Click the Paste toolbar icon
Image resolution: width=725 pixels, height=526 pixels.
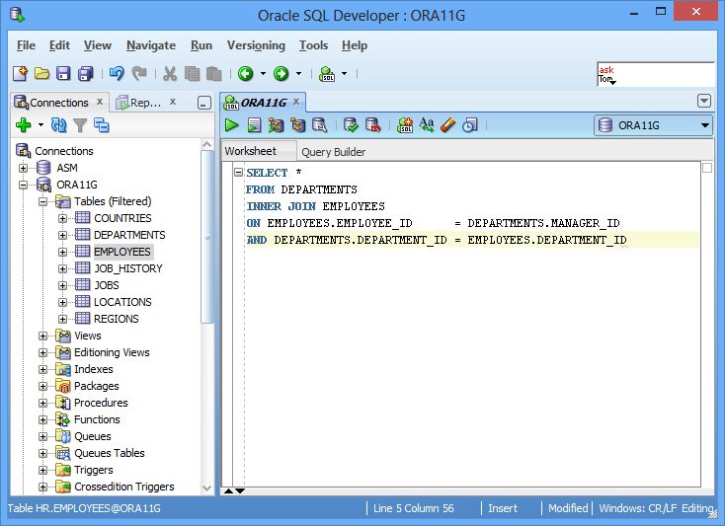213,73
